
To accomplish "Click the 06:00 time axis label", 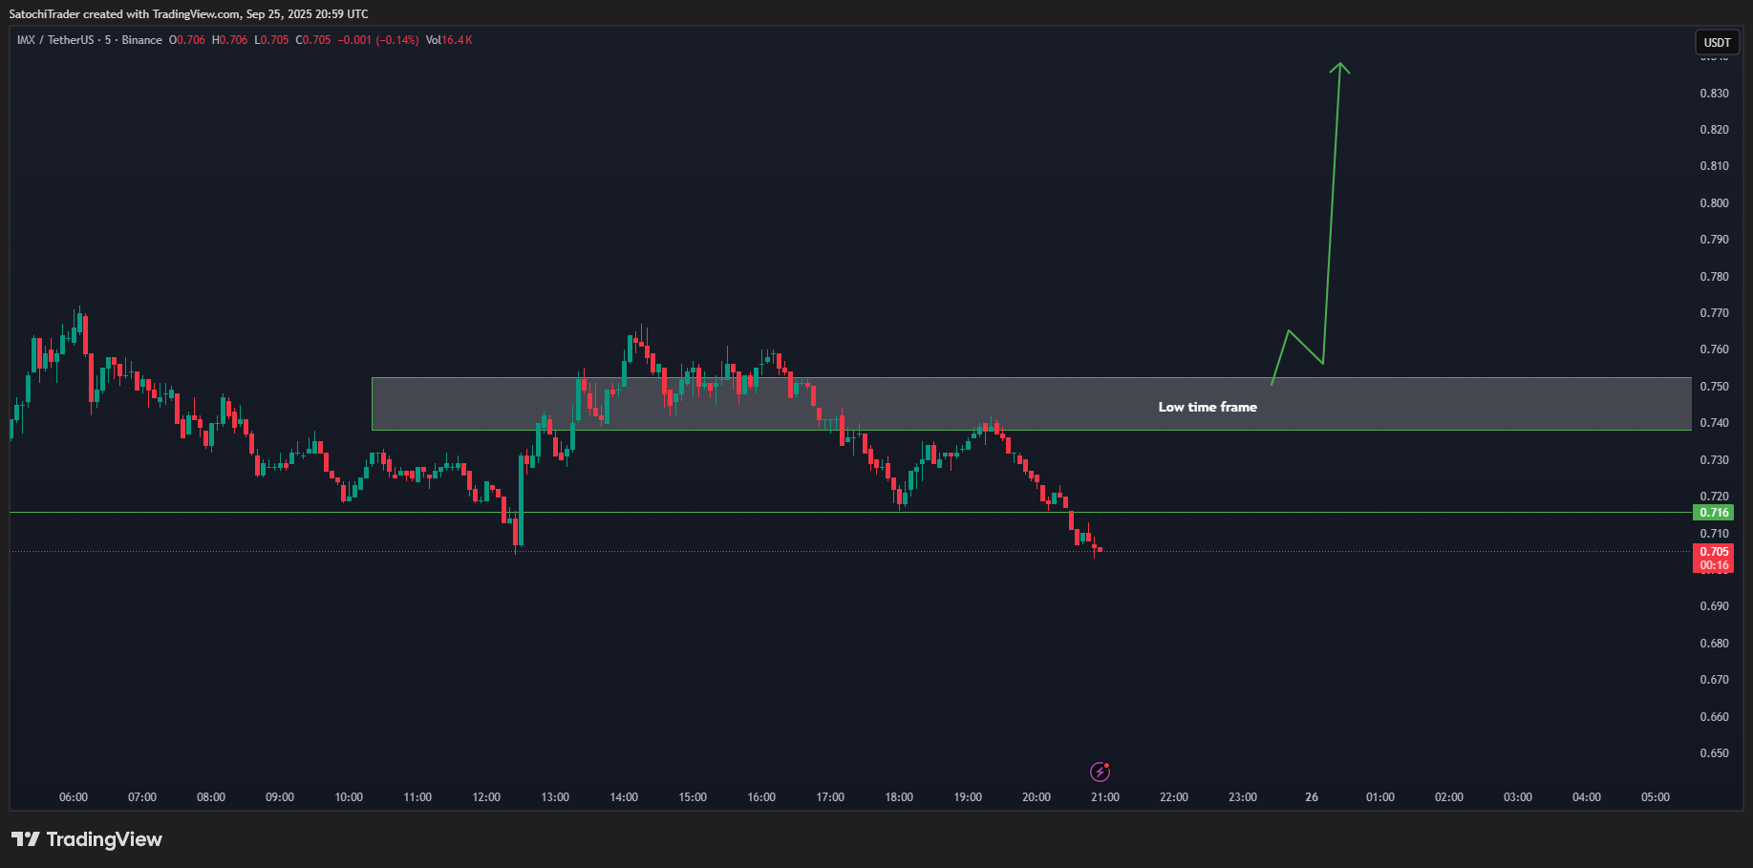I will click(74, 797).
